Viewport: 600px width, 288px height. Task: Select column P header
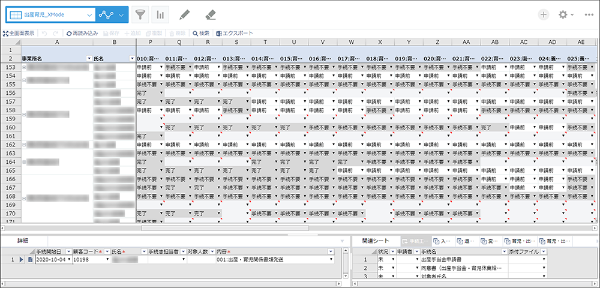coord(151,41)
